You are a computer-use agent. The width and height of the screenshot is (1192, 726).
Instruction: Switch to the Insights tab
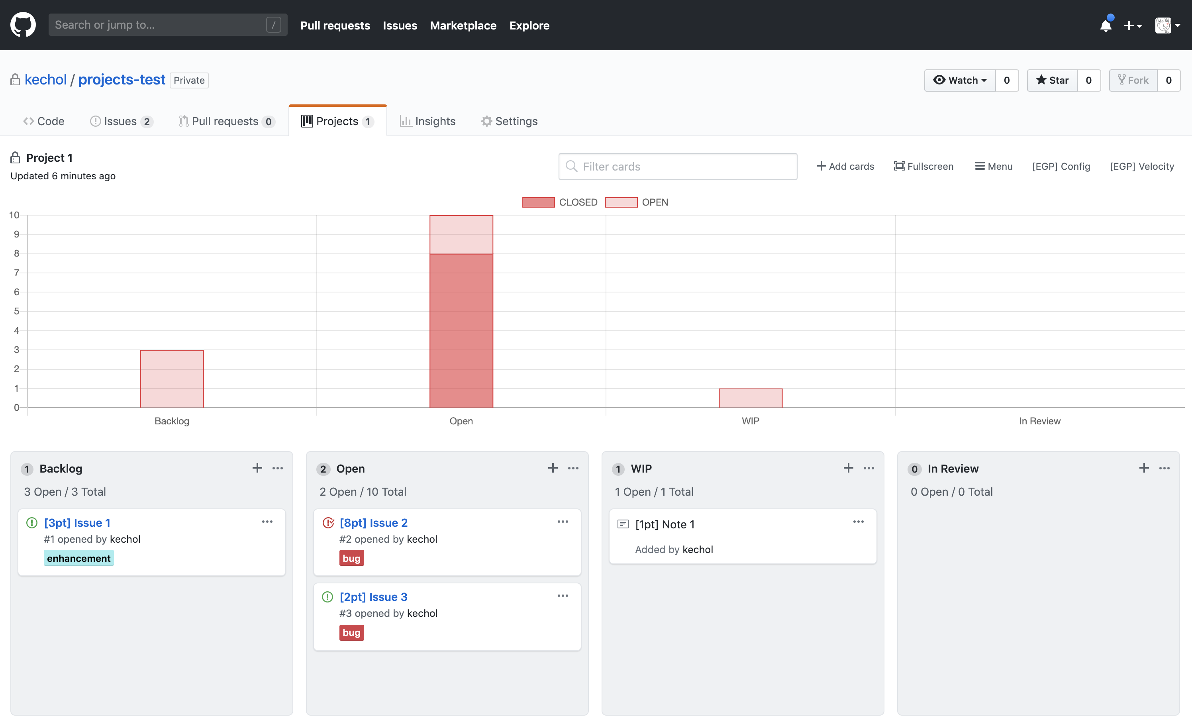[x=427, y=122]
